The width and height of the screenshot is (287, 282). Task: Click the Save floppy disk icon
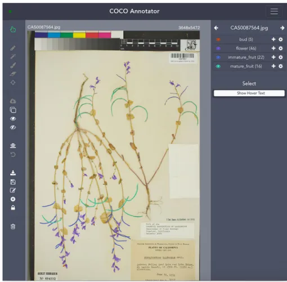(x=13, y=182)
